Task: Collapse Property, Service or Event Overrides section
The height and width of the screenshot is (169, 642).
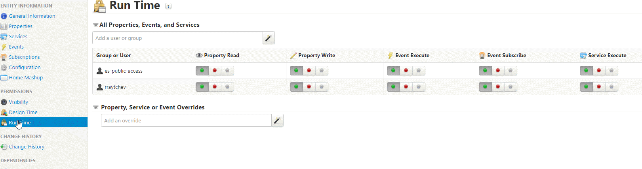Action: [x=95, y=107]
